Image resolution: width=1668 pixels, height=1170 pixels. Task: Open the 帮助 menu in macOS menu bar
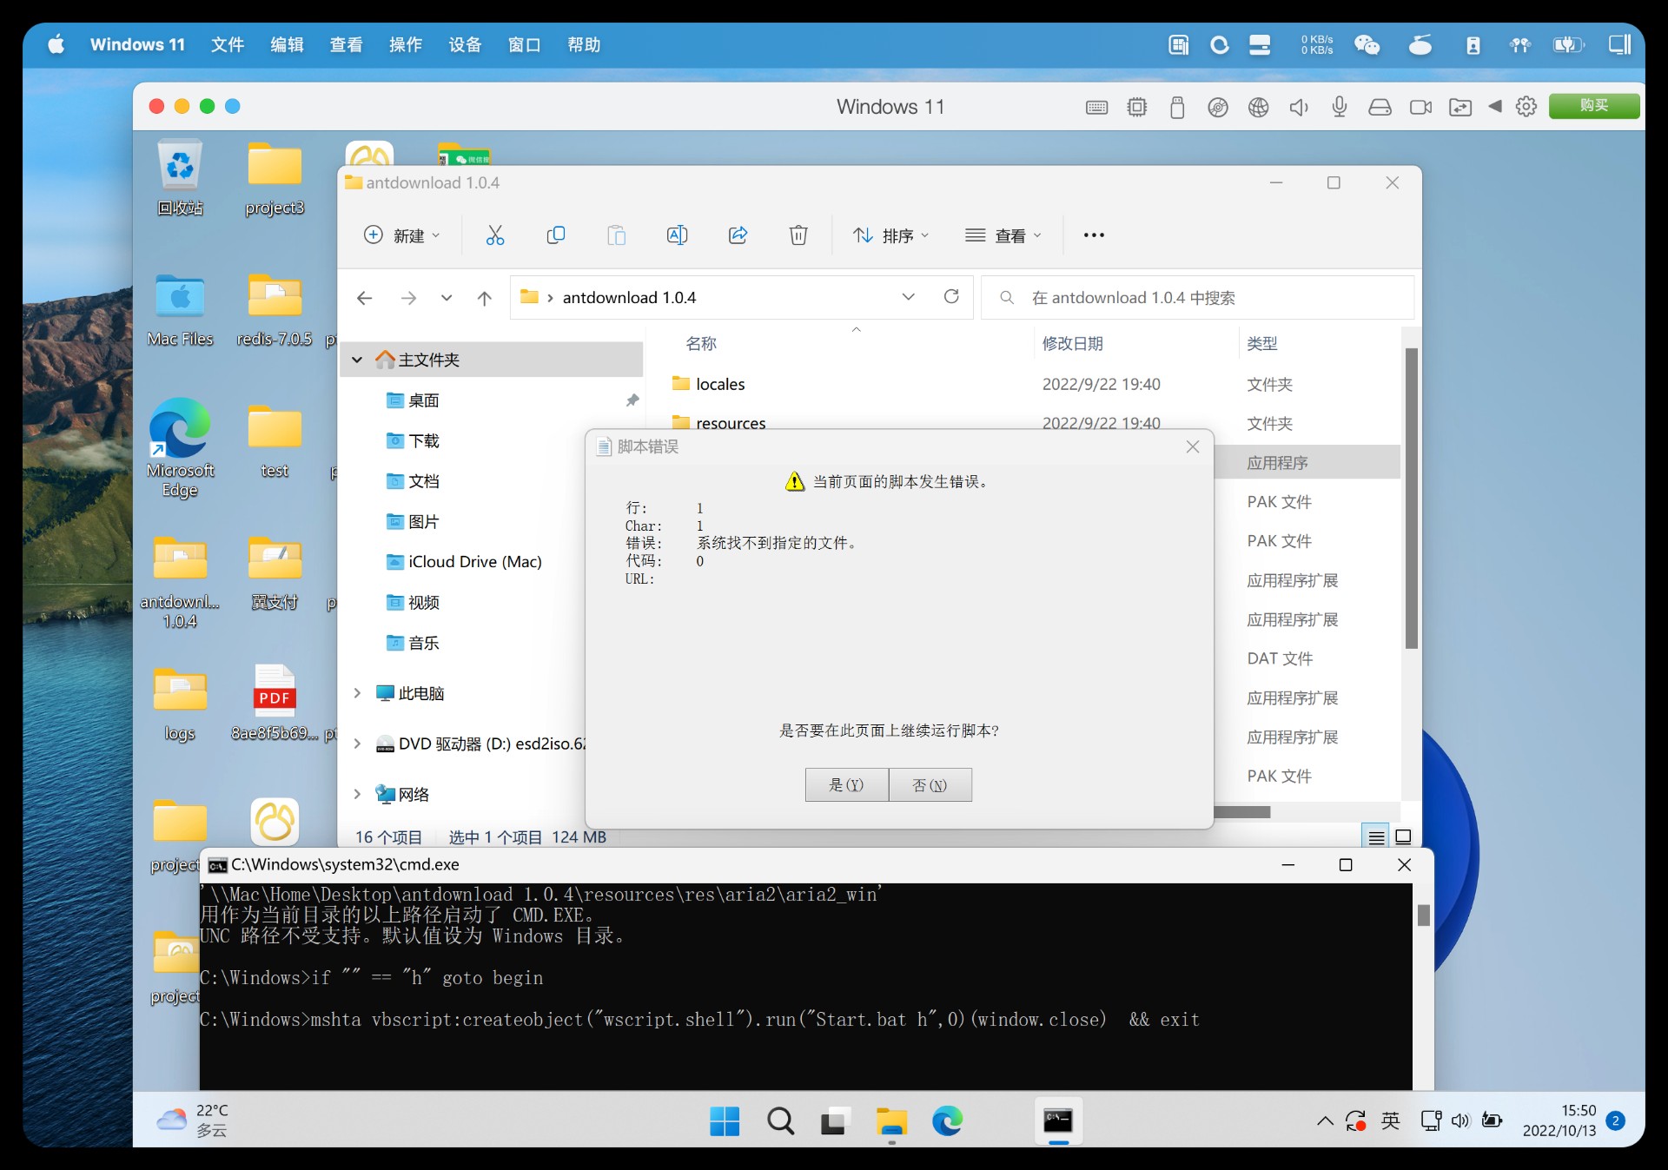point(584,45)
